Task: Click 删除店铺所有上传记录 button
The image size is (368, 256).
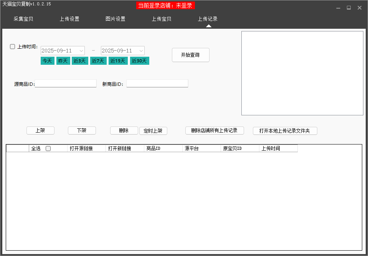Action: pyautogui.click(x=215, y=131)
